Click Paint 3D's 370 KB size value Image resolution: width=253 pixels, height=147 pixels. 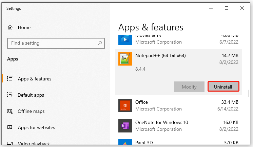click(x=231, y=143)
